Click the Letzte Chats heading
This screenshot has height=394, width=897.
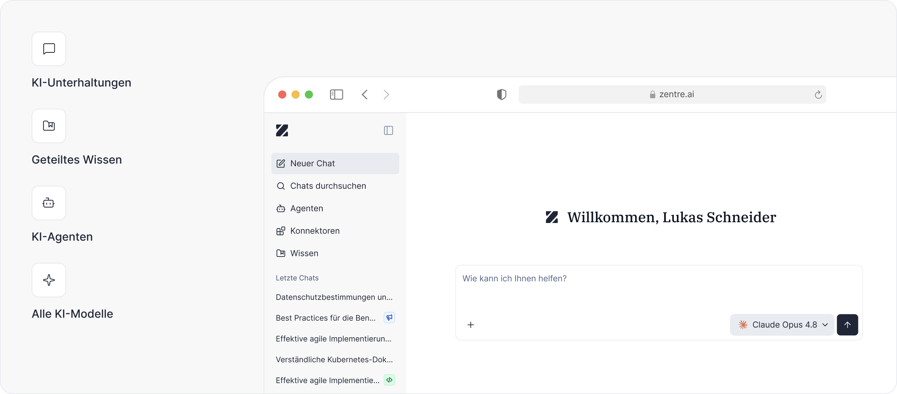tap(297, 278)
